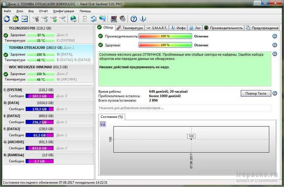Switch to the Производительность tab
This screenshot has width=284, height=187.
click(x=223, y=28)
